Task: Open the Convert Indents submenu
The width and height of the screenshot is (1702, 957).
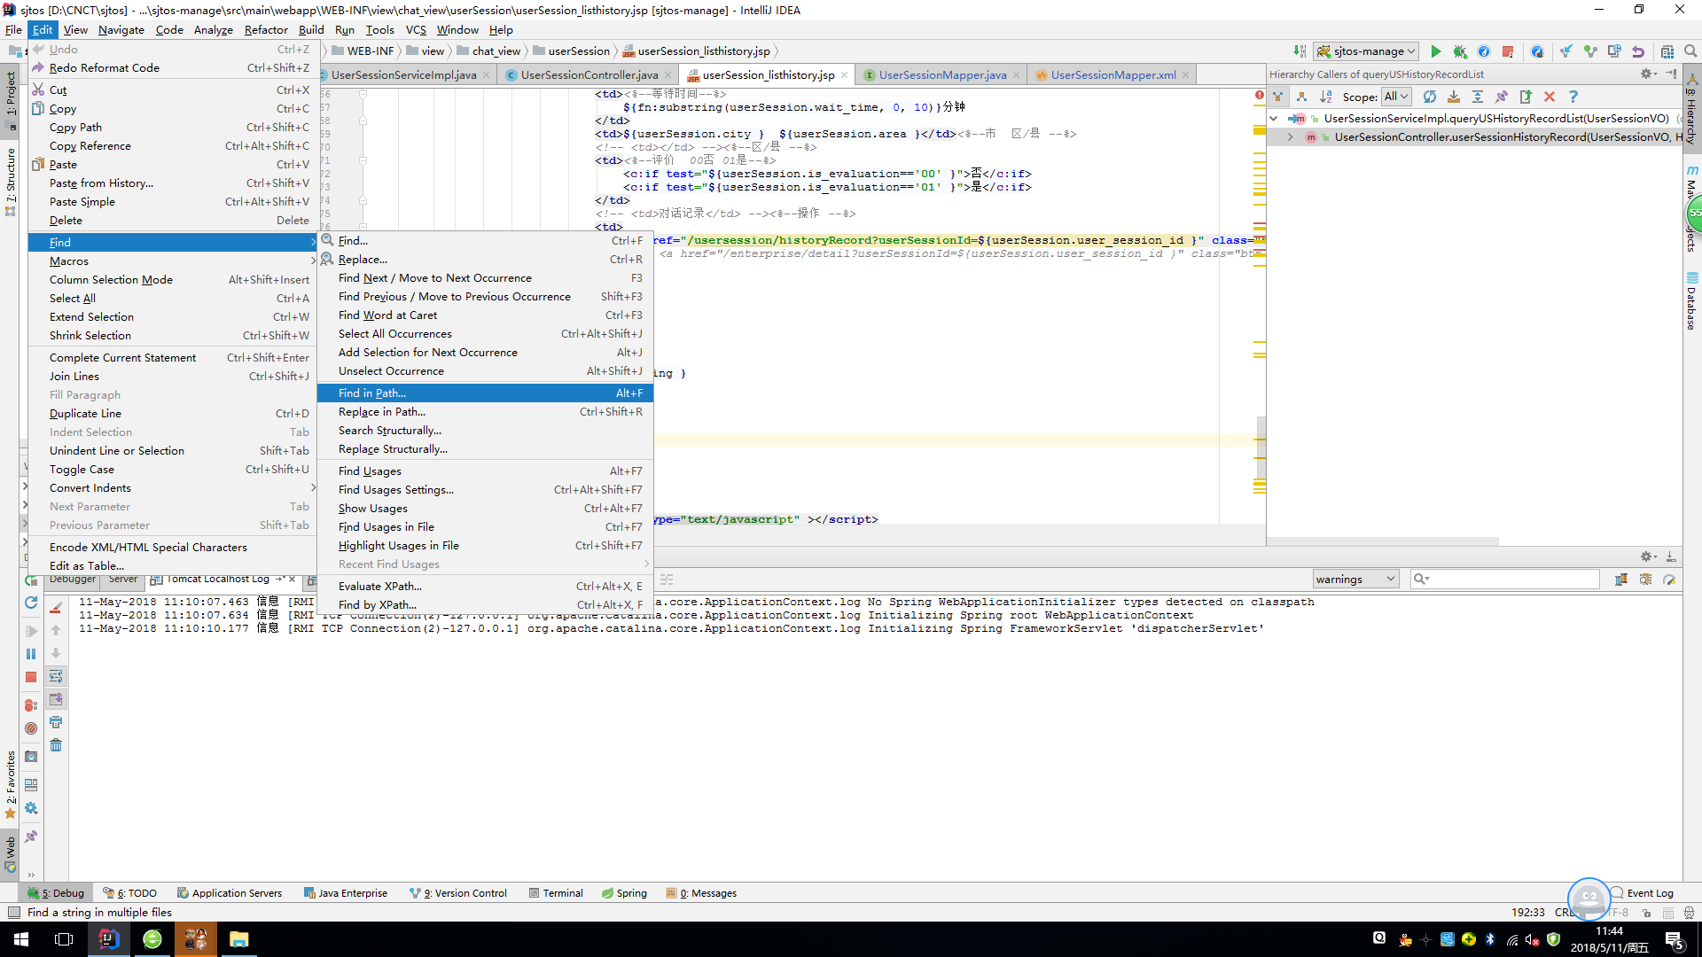Action: [x=172, y=488]
